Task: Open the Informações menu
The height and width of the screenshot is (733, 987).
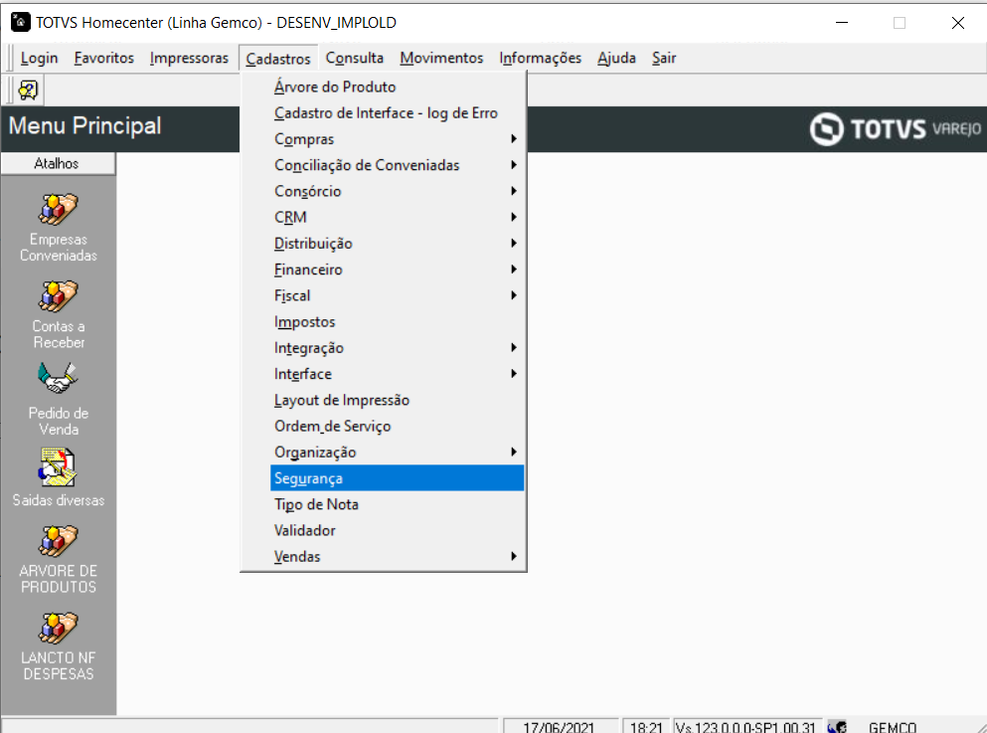Action: point(540,58)
